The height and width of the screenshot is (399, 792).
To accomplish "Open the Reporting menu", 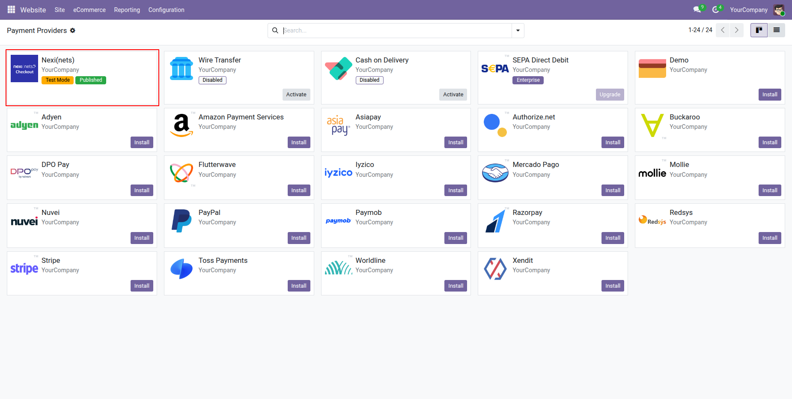I will 127,10.
